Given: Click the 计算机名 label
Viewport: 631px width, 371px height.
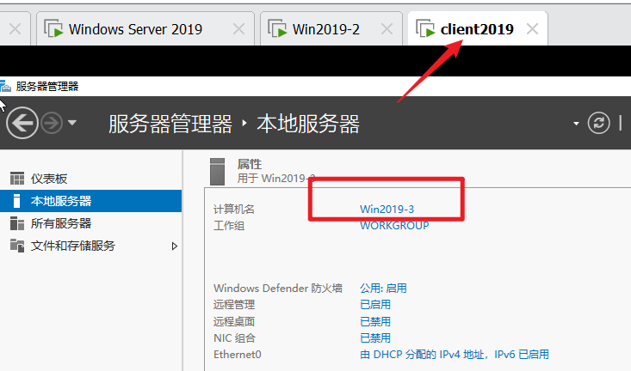Looking at the screenshot, I should (x=234, y=210).
